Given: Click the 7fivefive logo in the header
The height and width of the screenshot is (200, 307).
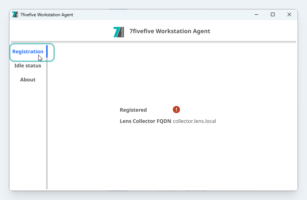Looking at the screenshot, I should point(119,32).
